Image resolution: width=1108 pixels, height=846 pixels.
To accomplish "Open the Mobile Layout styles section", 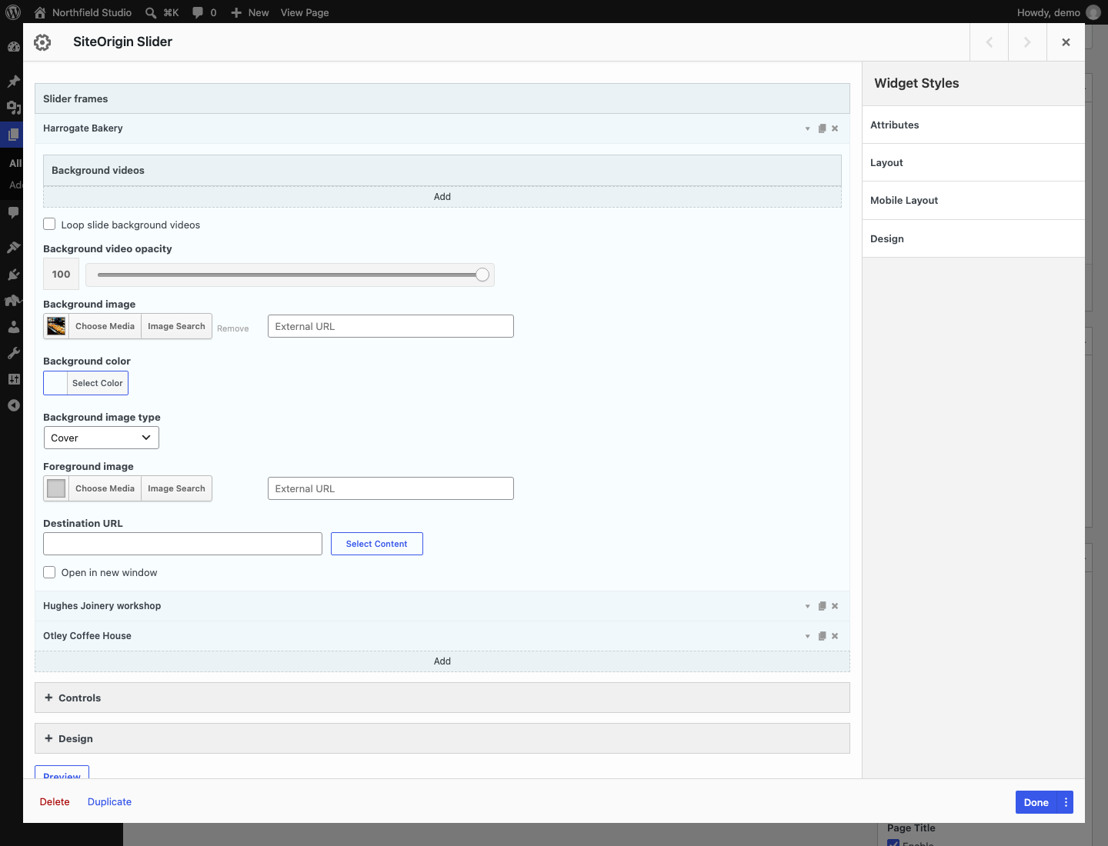I will (973, 201).
